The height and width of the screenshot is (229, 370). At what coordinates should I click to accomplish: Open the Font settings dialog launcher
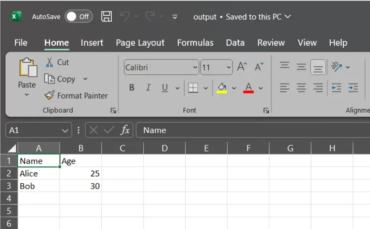[266, 110]
